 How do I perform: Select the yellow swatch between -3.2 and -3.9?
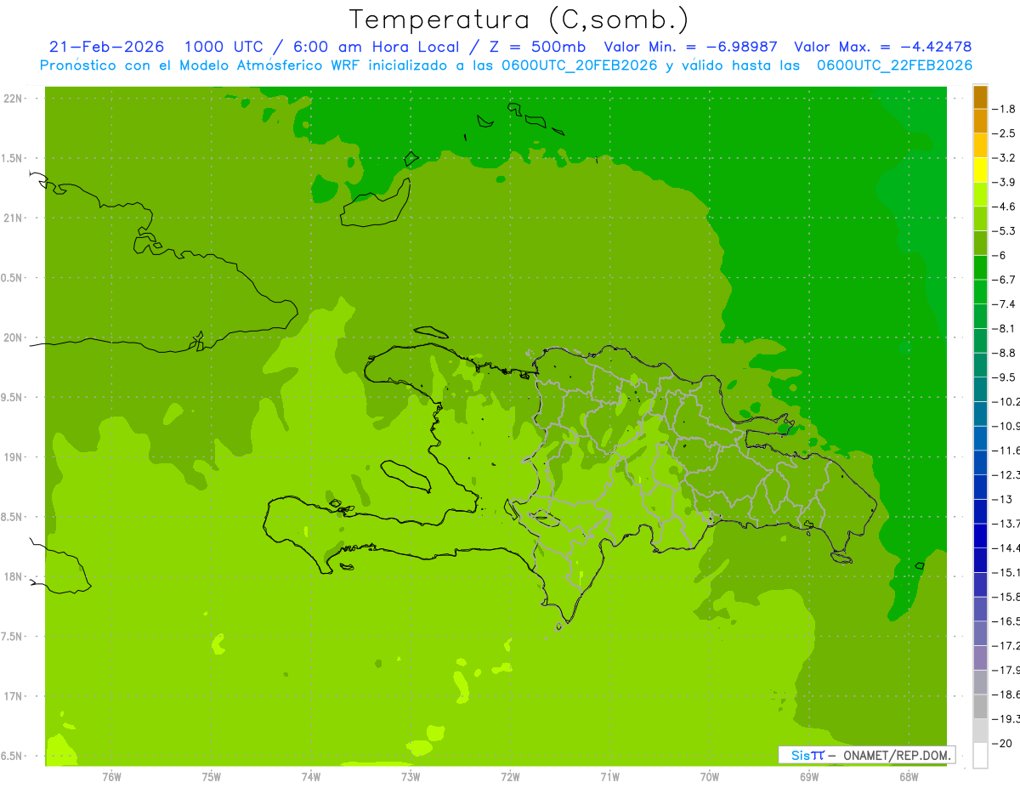tap(980, 170)
